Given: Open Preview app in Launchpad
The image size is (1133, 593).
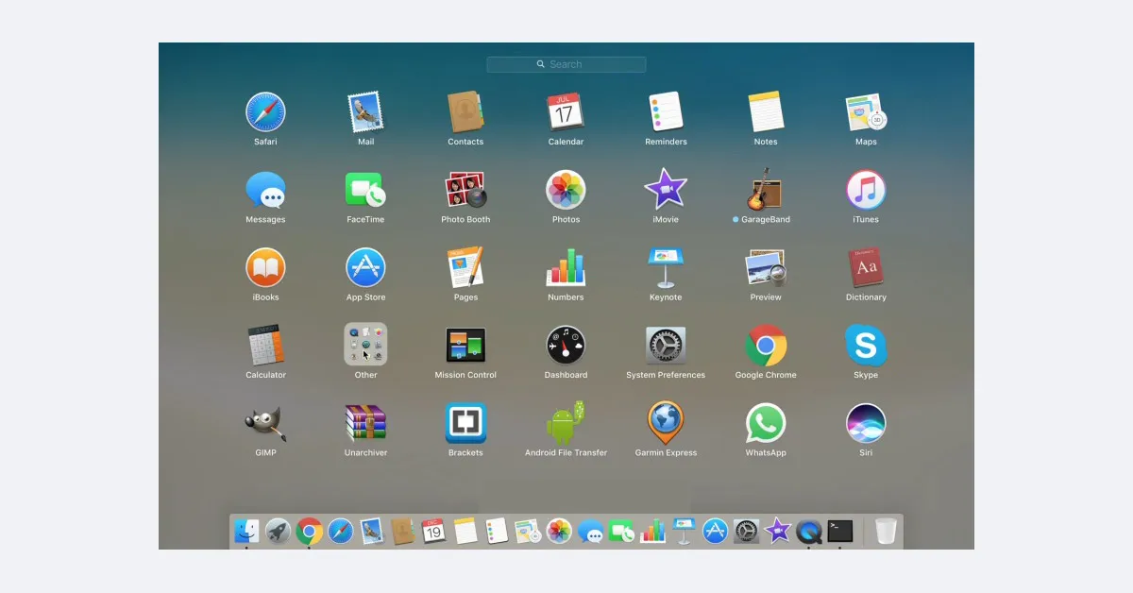Looking at the screenshot, I should click(x=766, y=267).
